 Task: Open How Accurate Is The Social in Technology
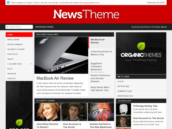pyautogui.click(x=148, y=118)
